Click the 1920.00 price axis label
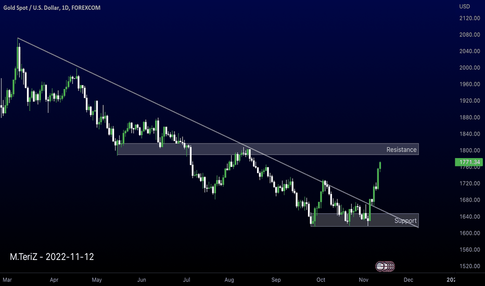 coord(469,101)
